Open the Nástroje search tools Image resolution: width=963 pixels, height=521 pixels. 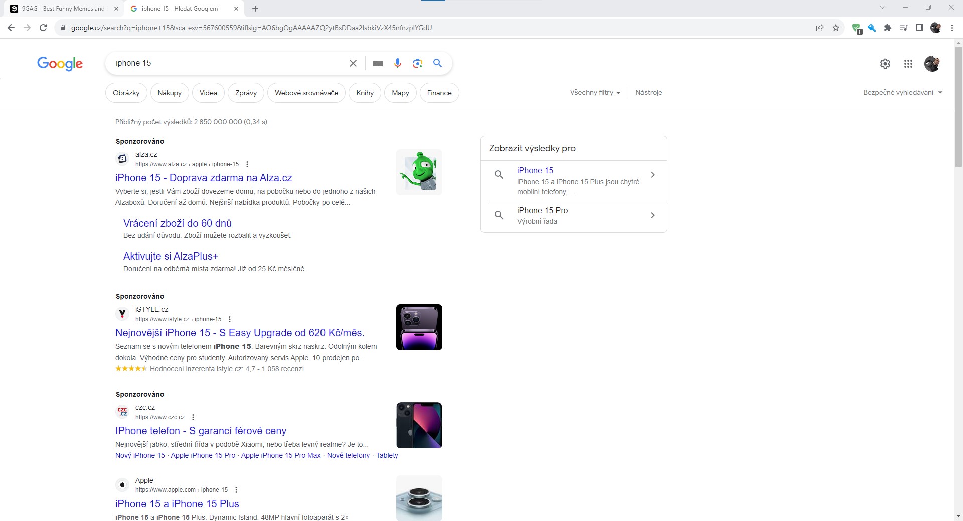coord(649,92)
